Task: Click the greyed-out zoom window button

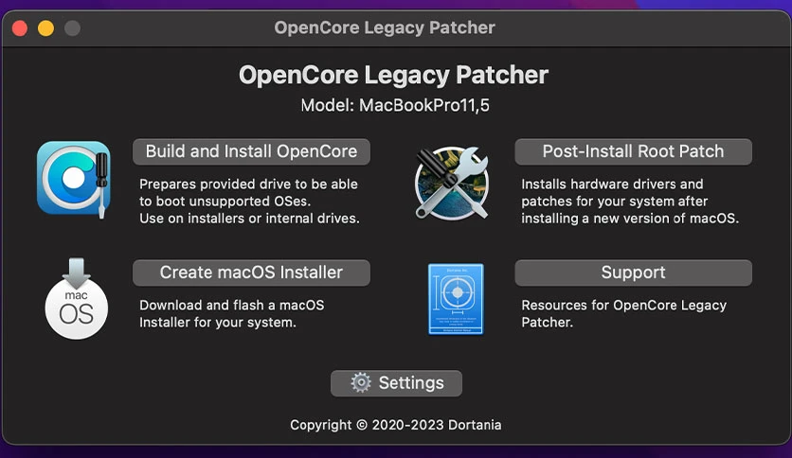Action: coord(72,28)
